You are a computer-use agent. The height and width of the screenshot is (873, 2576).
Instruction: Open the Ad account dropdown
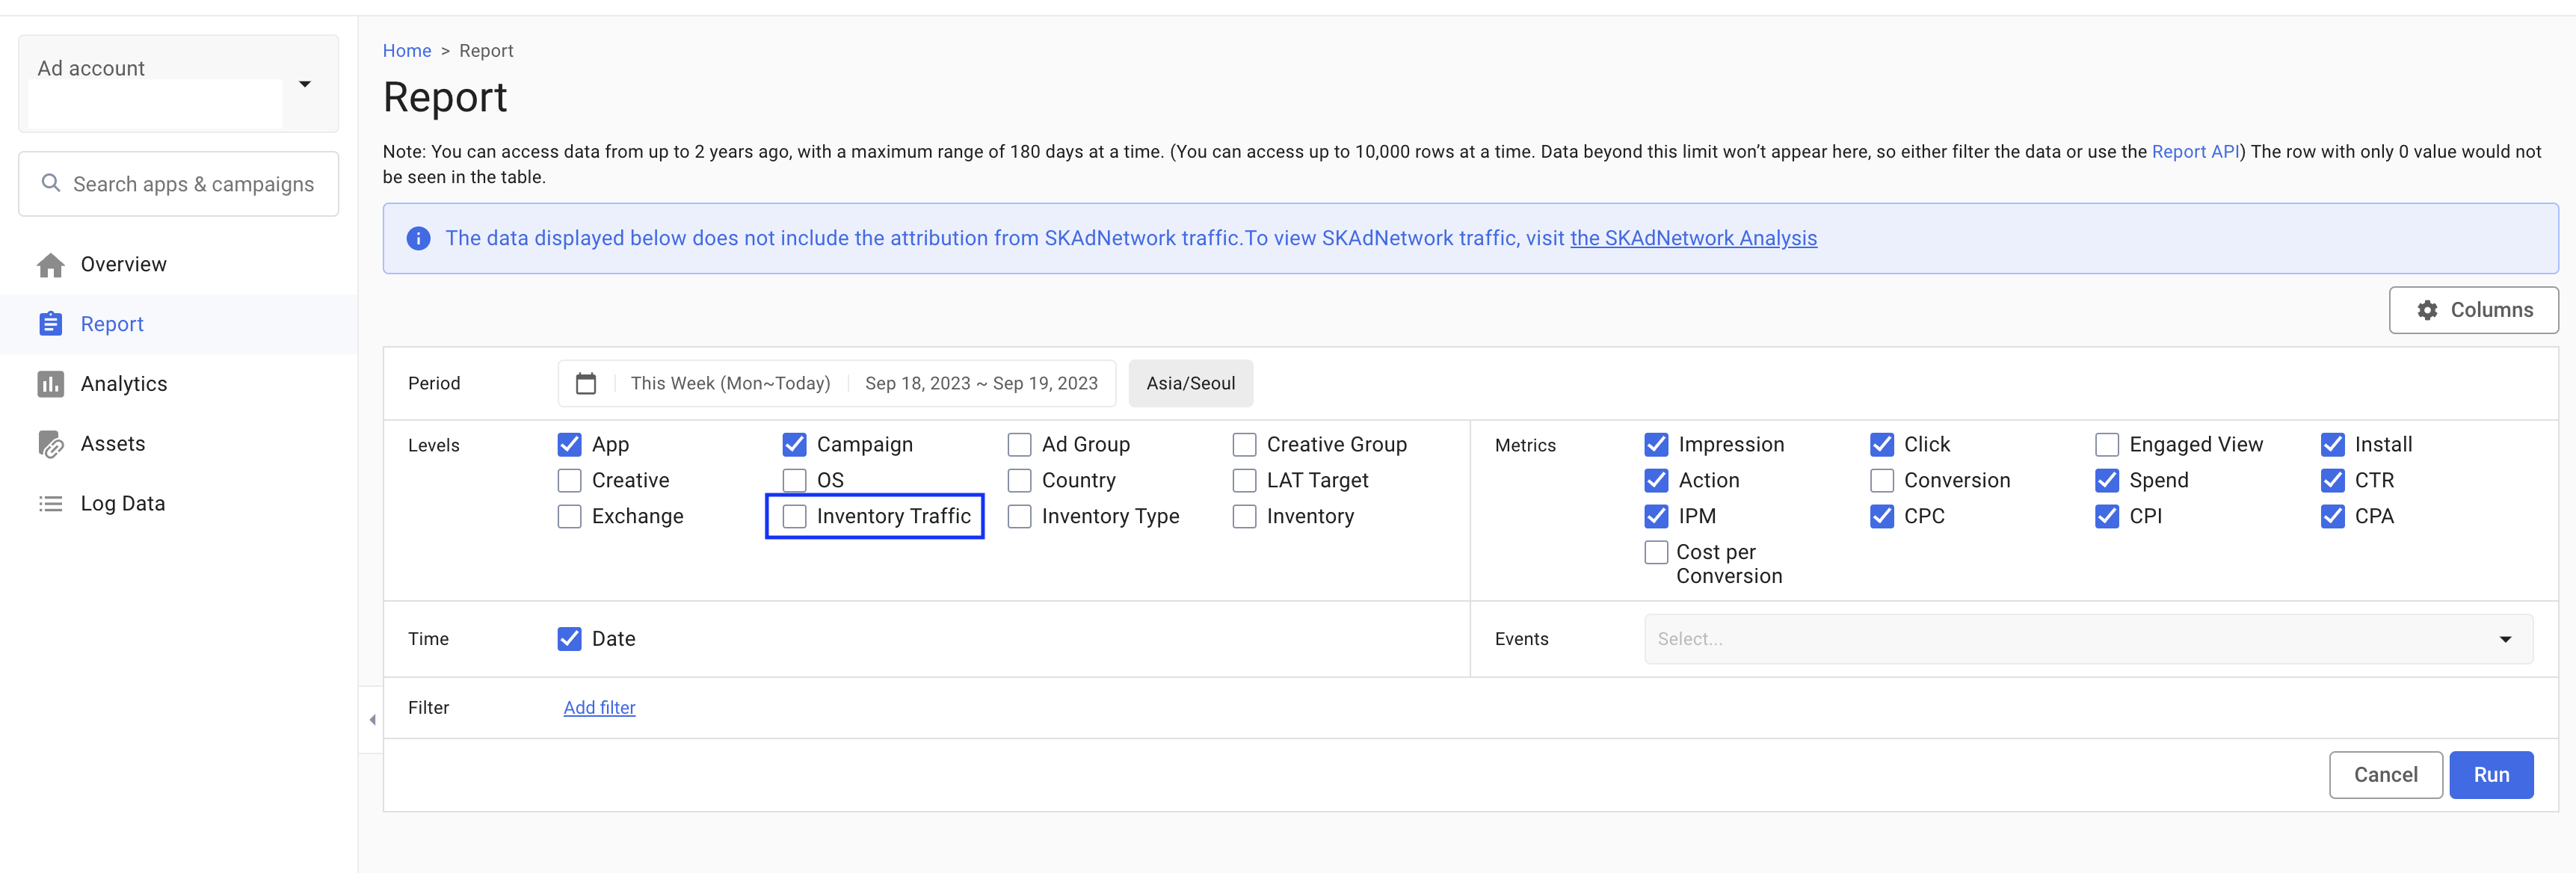(179, 84)
